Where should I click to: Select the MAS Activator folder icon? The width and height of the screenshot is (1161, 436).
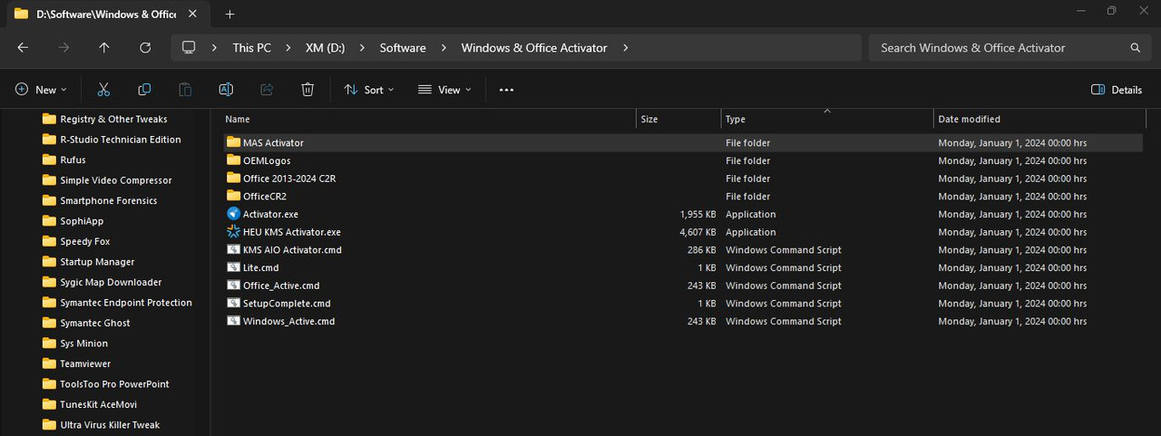[234, 142]
